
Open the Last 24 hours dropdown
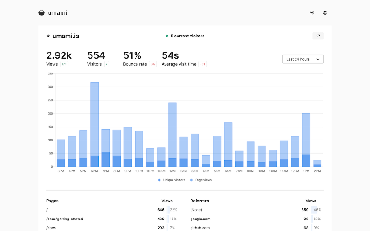pos(302,59)
